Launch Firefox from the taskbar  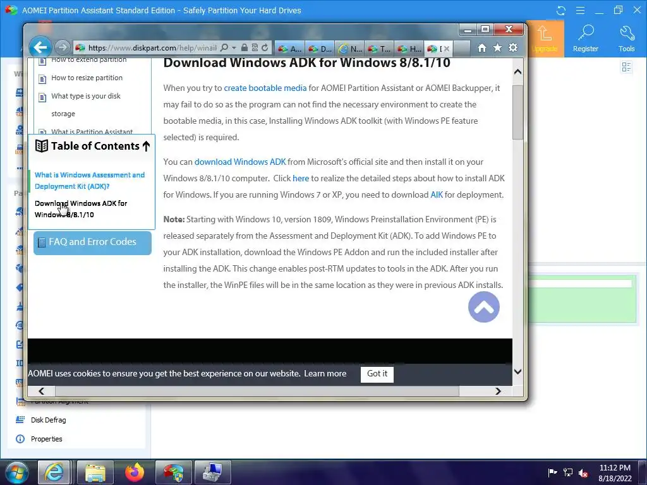click(135, 472)
